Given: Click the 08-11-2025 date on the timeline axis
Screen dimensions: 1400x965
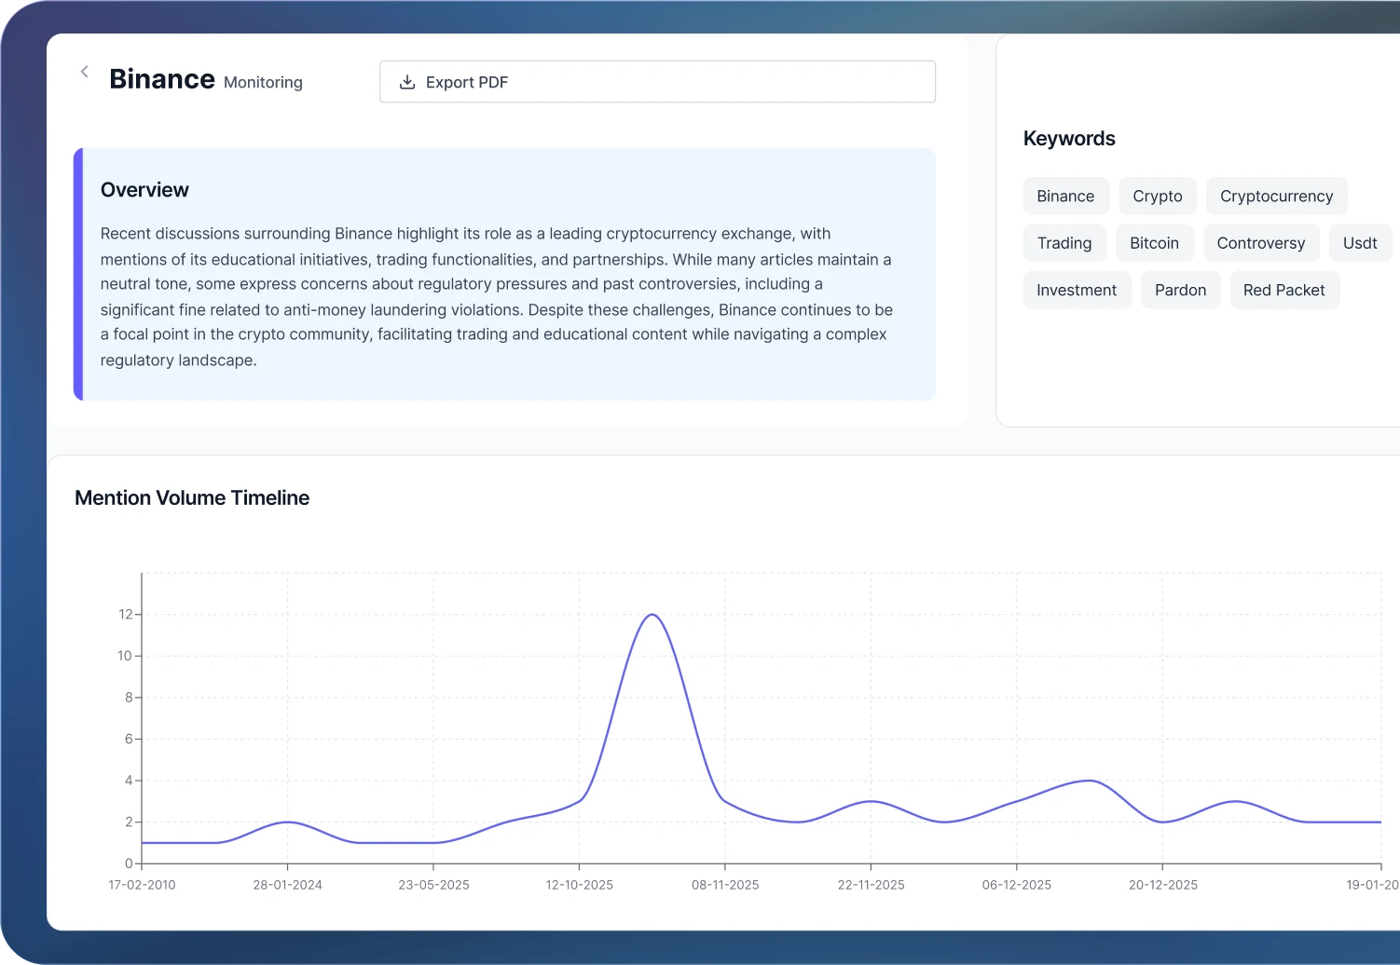Looking at the screenshot, I should click(725, 885).
